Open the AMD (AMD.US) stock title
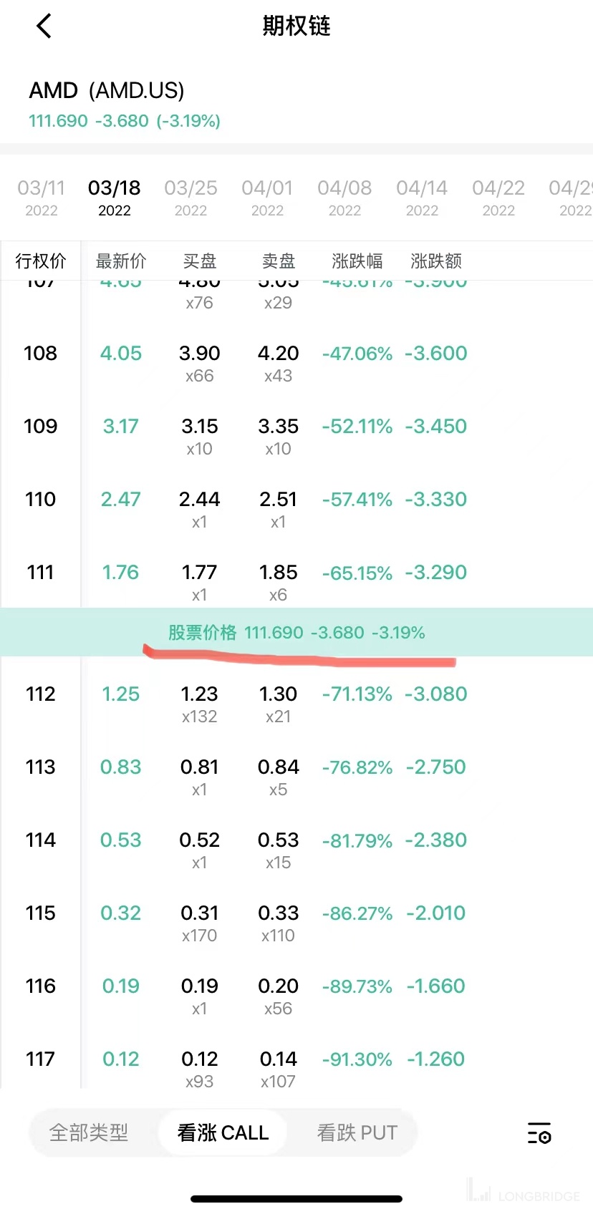This screenshot has width=593, height=1214. pos(107,91)
